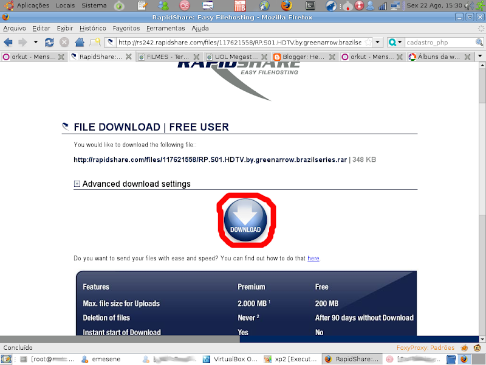The width and height of the screenshot is (486, 365).
Task: Click the new bookmark folder star icon
Action: pyautogui.click(x=95, y=42)
